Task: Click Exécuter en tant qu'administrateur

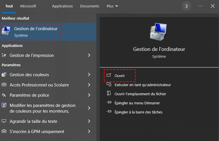Action: 143,85
